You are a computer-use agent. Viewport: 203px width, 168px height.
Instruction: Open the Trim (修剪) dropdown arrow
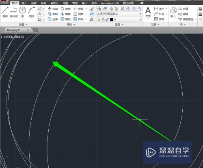[86, 9]
